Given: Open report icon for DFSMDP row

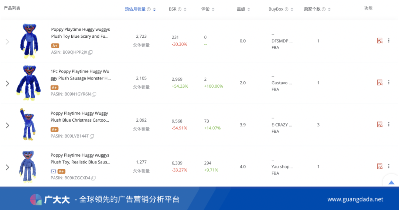Looking at the screenshot, I should pos(380,41).
